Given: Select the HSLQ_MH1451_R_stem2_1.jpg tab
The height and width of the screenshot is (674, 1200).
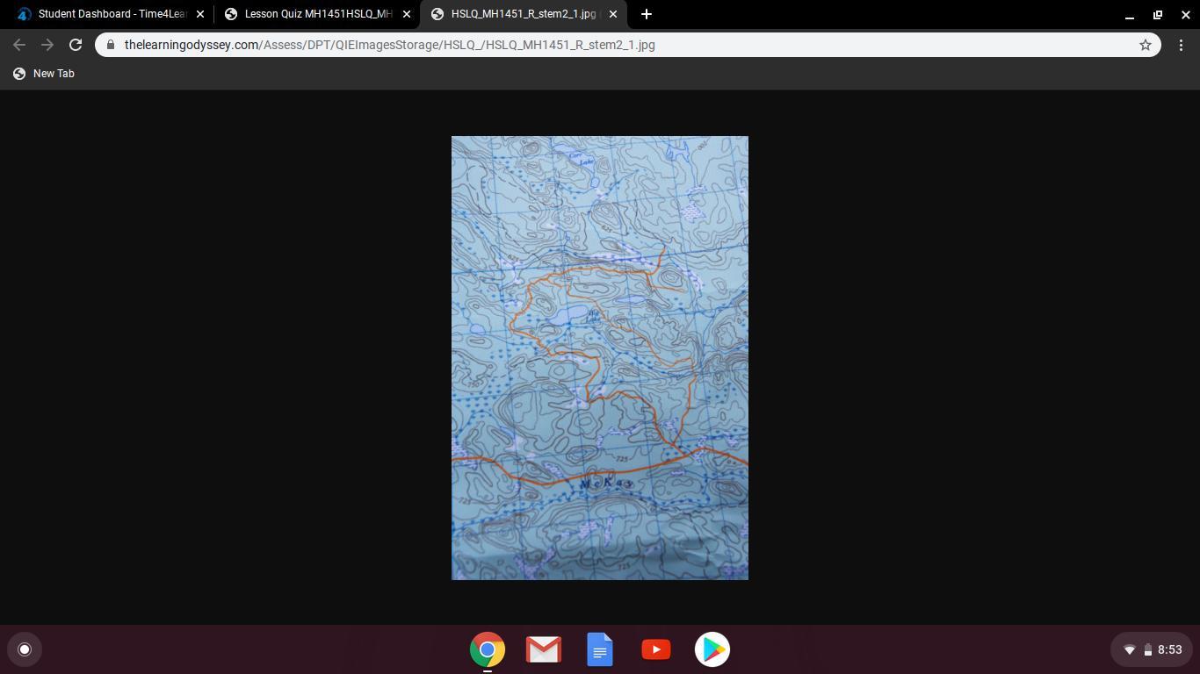Looking at the screenshot, I should point(524,14).
